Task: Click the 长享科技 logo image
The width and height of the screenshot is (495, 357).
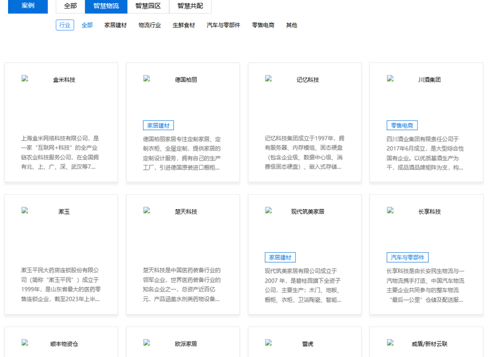Action: pyautogui.click(x=426, y=211)
